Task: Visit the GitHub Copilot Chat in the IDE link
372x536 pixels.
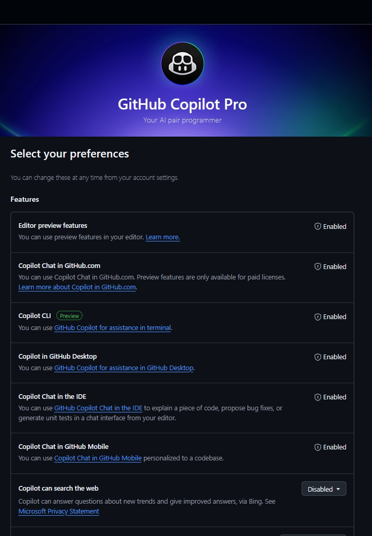Action: coord(98,408)
